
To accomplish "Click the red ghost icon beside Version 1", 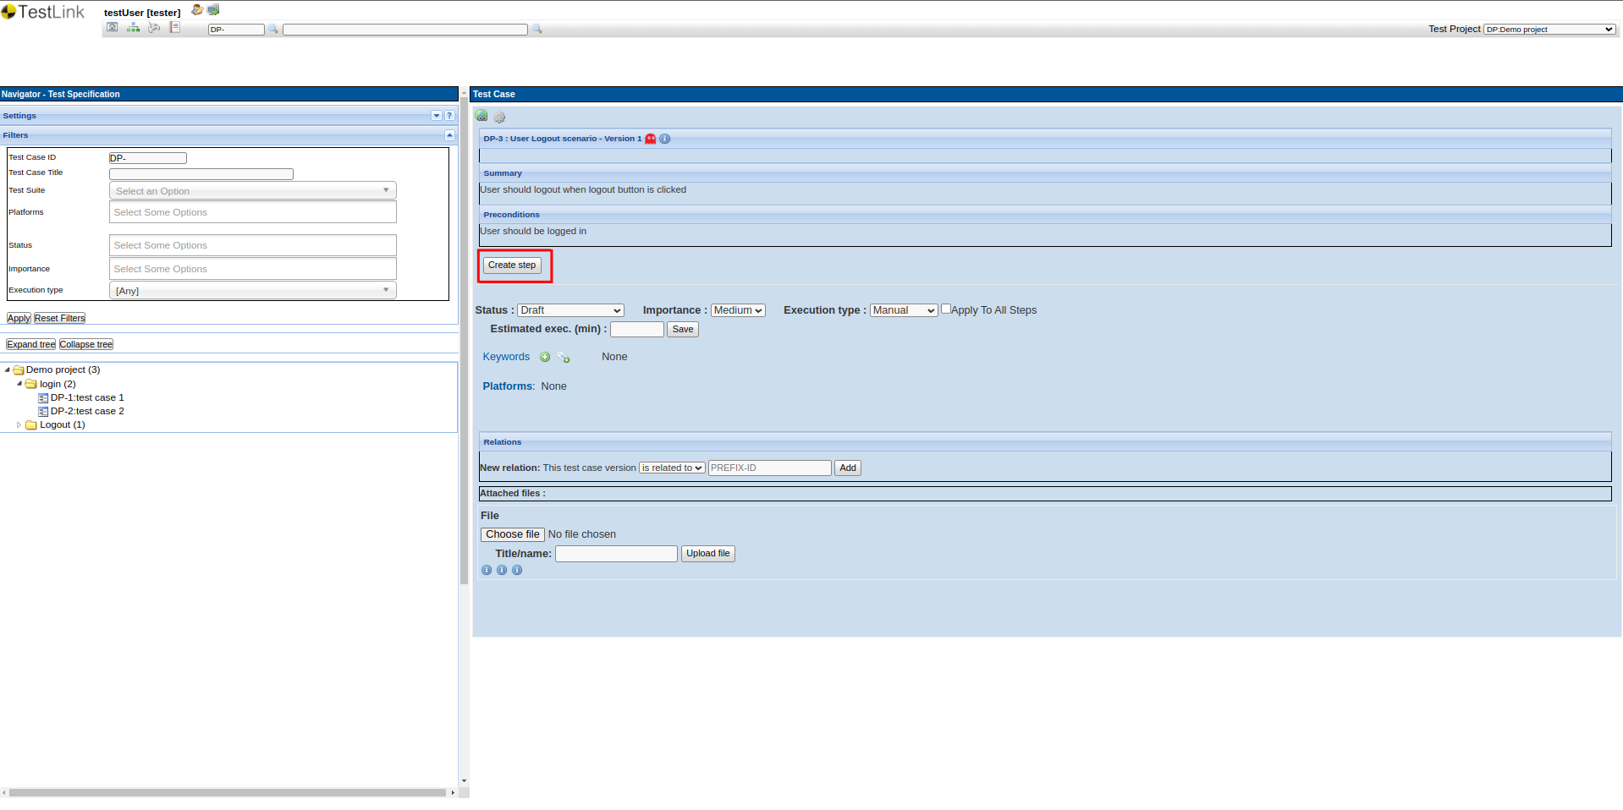I will coord(650,139).
